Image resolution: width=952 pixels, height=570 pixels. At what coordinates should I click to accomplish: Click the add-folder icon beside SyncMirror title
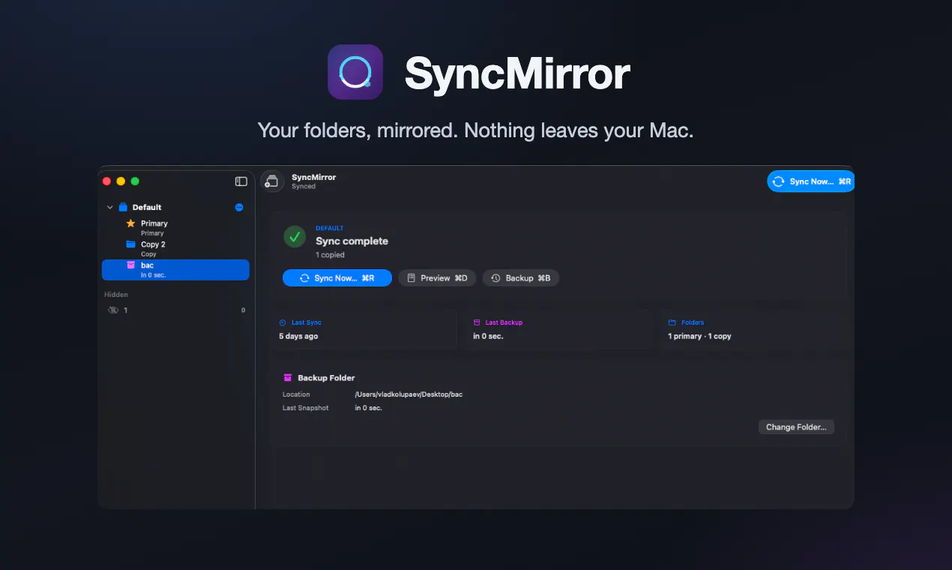271,181
